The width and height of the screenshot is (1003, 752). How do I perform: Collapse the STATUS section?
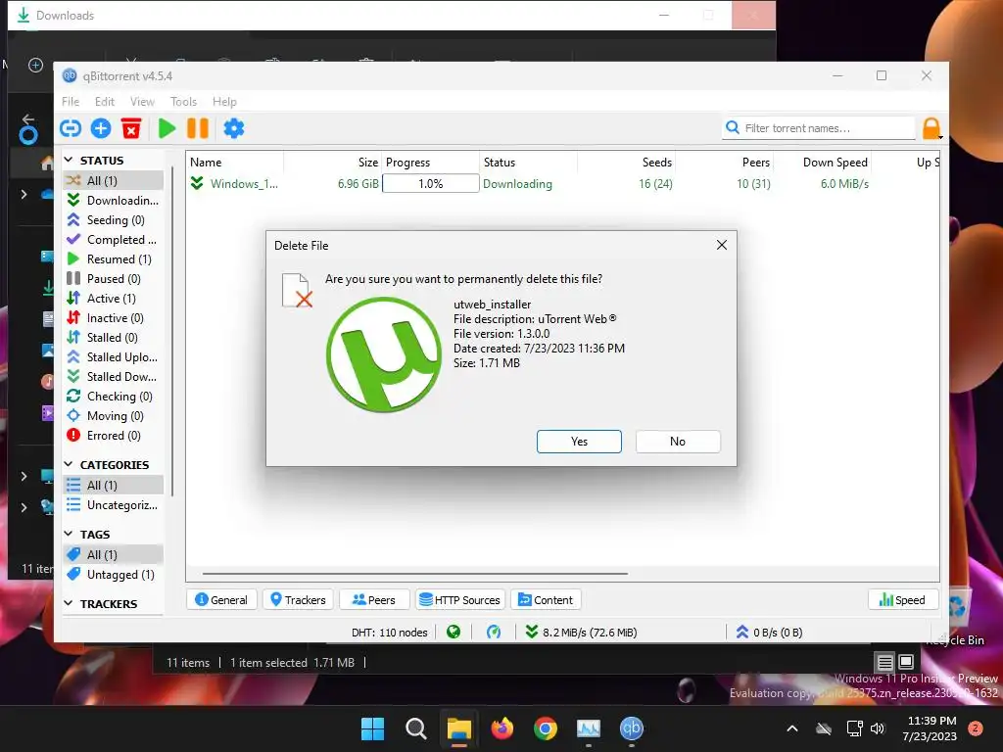pyautogui.click(x=69, y=160)
